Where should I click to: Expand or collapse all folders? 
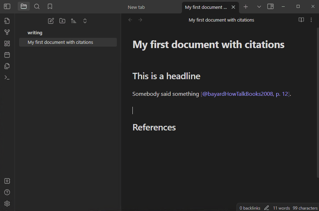click(85, 21)
